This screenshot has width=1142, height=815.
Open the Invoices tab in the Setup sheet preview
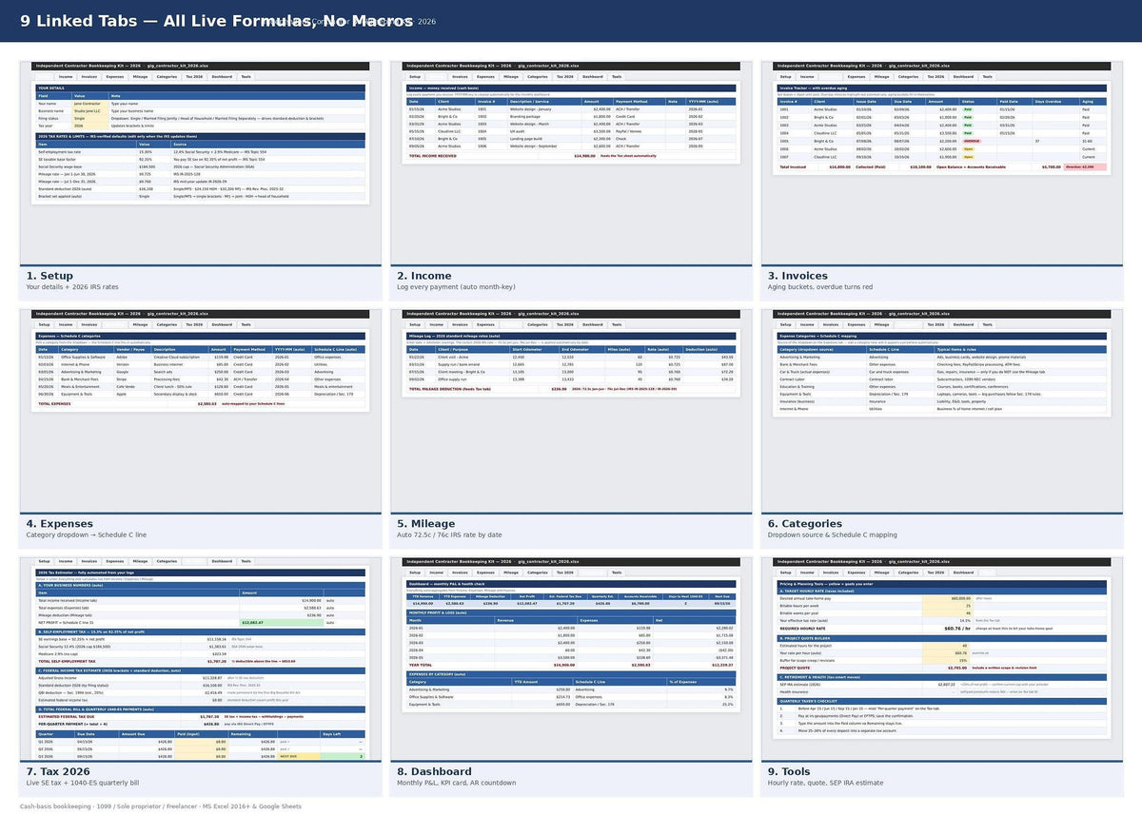(x=89, y=76)
